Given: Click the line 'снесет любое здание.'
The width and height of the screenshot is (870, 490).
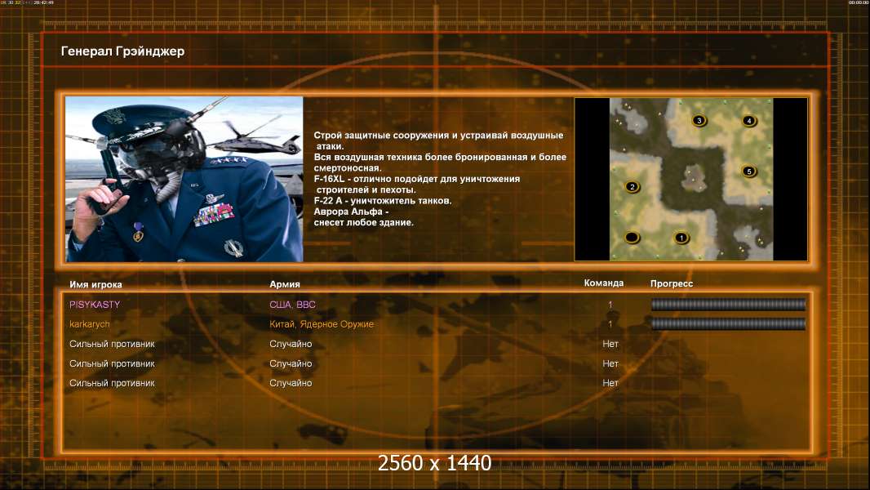Looking at the screenshot, I should tap(363, 222).
